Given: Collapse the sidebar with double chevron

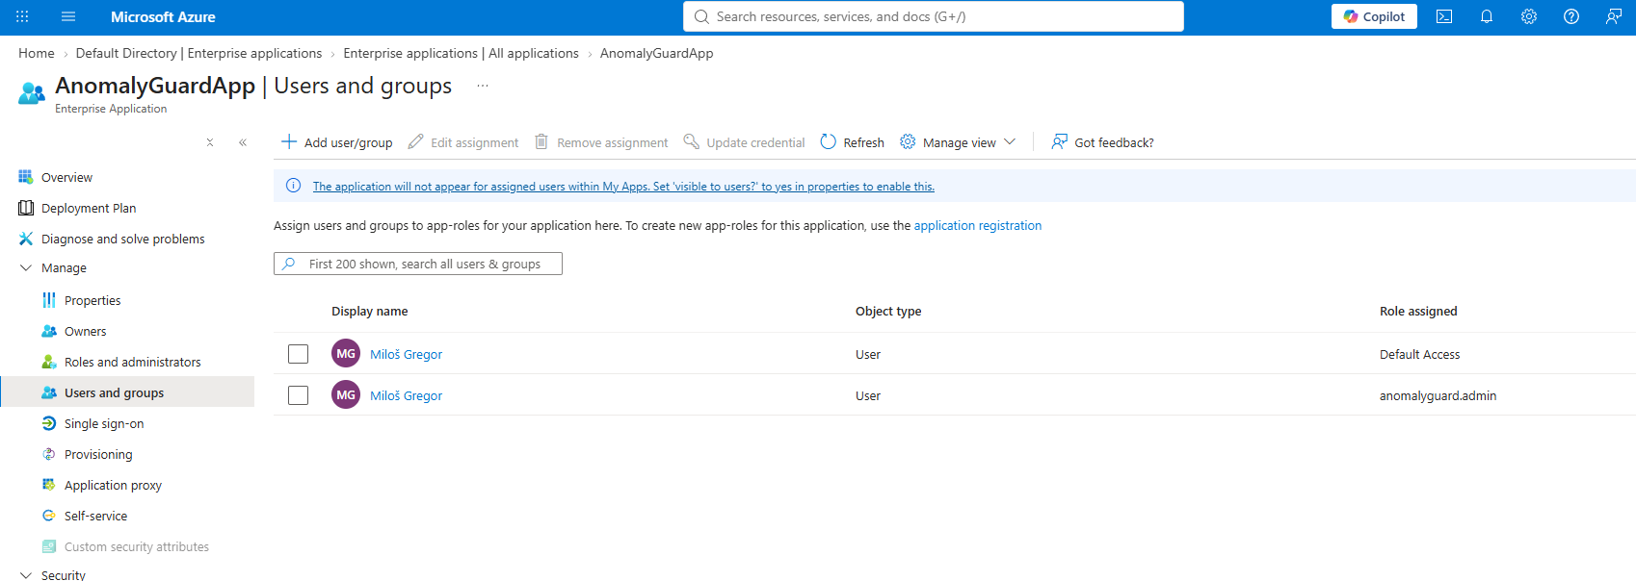Looking at the screenshot, I should [243, 142].
